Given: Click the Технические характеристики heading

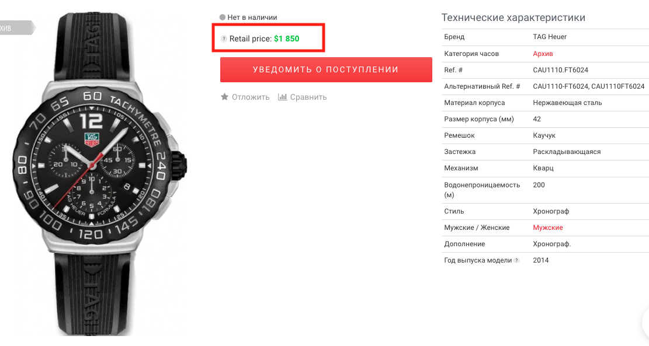Looking at the screenshot, I should (x=513, y=18).
